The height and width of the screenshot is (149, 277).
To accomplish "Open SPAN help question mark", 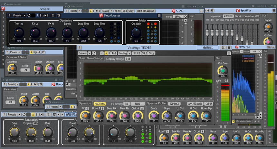I will (67, 11).
